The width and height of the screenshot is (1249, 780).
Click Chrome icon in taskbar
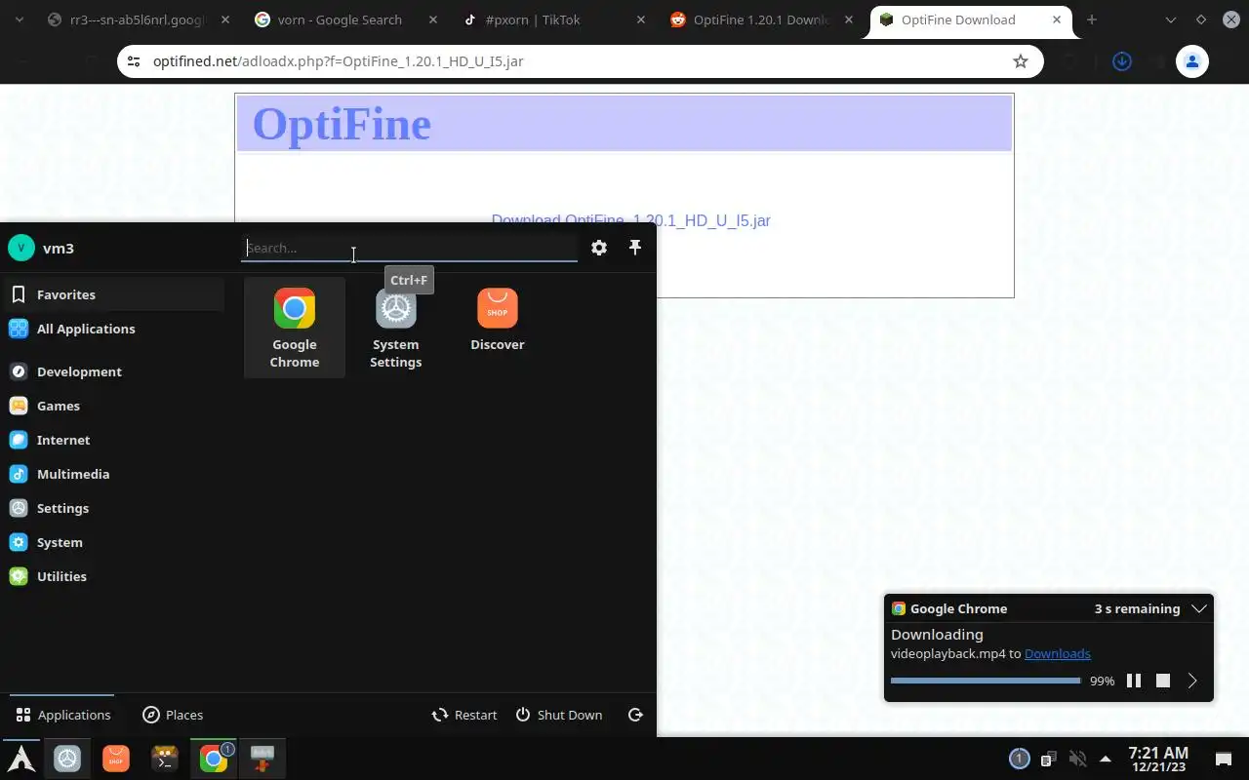[214, 759]
